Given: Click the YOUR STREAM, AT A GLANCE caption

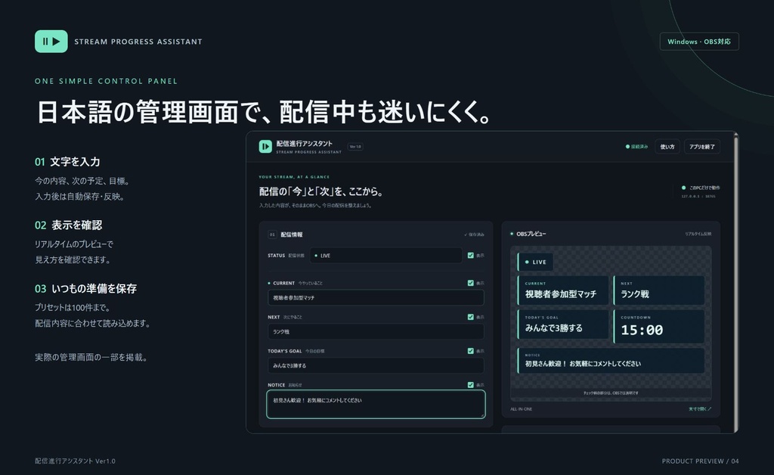Looking at the screenshot, I should (x=294, y=177).
